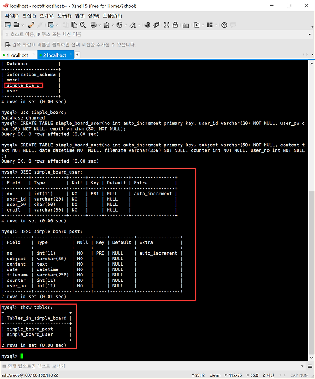This screenshot has height=379, width=315.
Task: Open the session Properties gear icon
Action: (51, 25)
